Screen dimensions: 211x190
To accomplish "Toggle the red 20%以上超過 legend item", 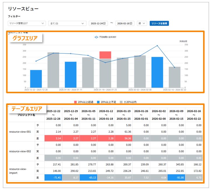I will 84,102.
